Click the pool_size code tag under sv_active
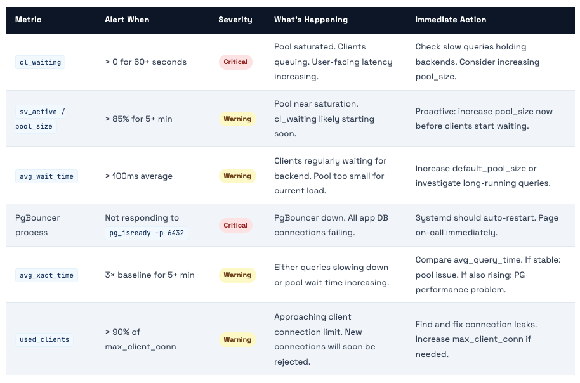580x383 pixels. click(34, 127)
